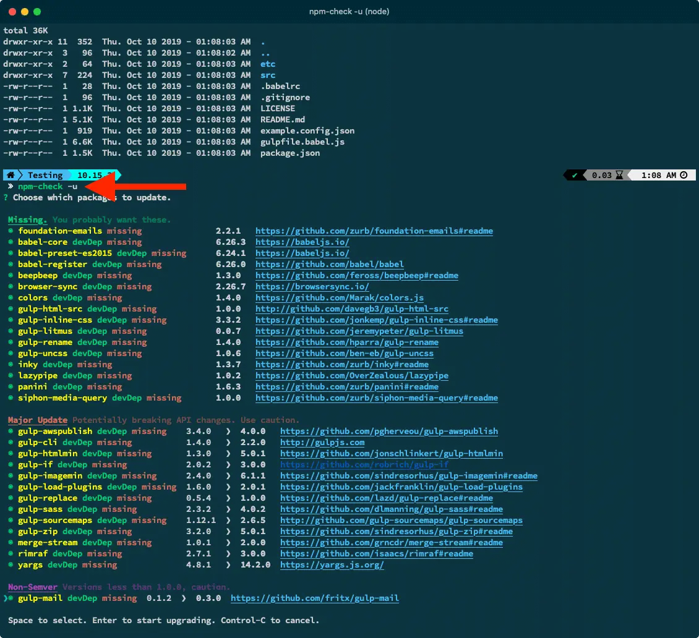Image resolution: width=699 pixels, height=638 pixels.
Task: Toggle selection bullet for yargs
Action: (x=11, y=565)
